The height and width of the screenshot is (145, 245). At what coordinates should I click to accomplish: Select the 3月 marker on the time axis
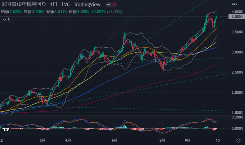click(43, 140)
